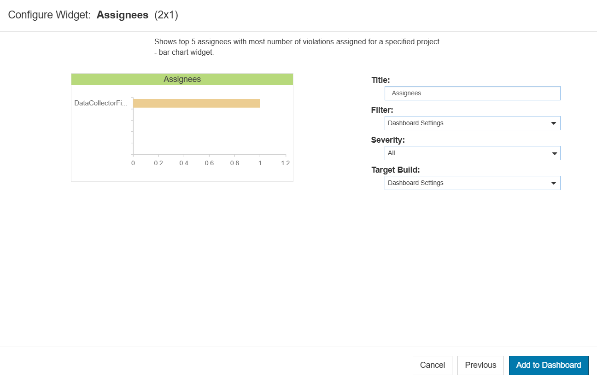The height and width of the screenshot is (383, 597).
Task: Expand the Severity dropdown set to All
Action: (472, 153)
